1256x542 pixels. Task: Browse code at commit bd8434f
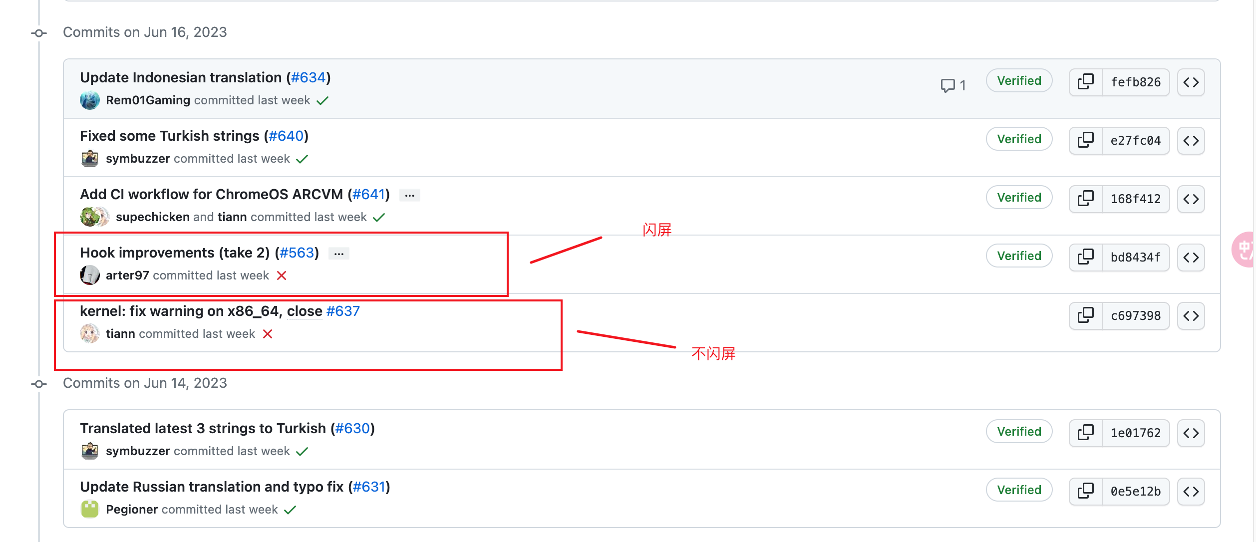pyautogui.click(x=1191, y=257)
